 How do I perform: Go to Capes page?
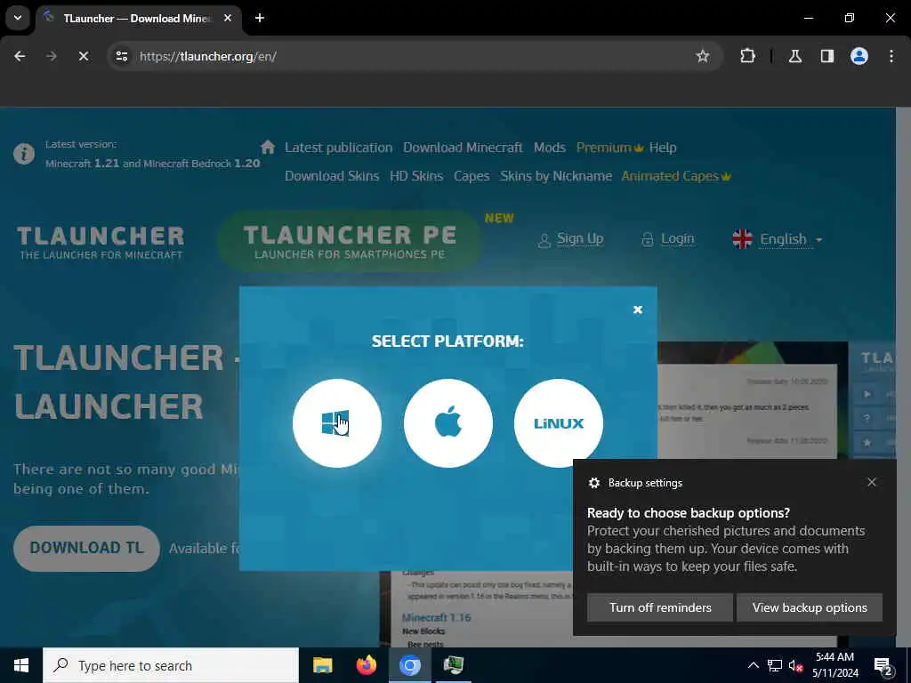(x=472, y=176)
